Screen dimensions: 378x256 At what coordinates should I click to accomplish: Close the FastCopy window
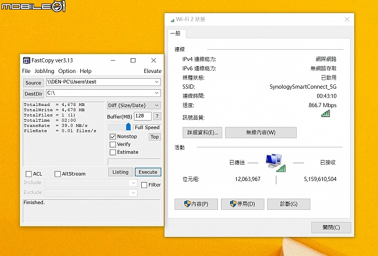pos(153,60)
